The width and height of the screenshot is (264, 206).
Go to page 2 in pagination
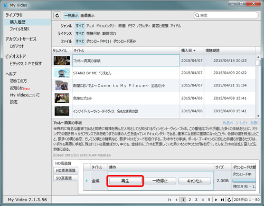click(x=190, y=200)
